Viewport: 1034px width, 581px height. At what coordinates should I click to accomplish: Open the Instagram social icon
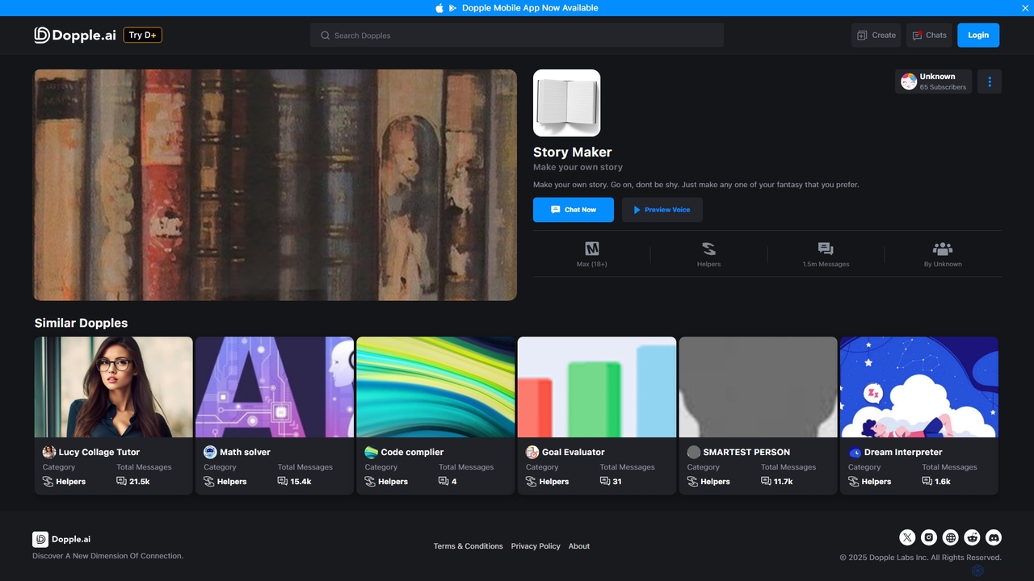[x=929, y=537]
